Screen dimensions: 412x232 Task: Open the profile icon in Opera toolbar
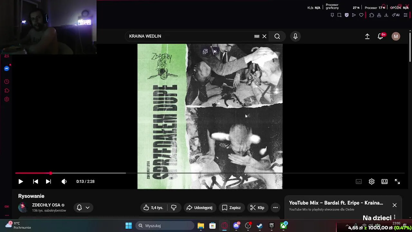point(379,15)
